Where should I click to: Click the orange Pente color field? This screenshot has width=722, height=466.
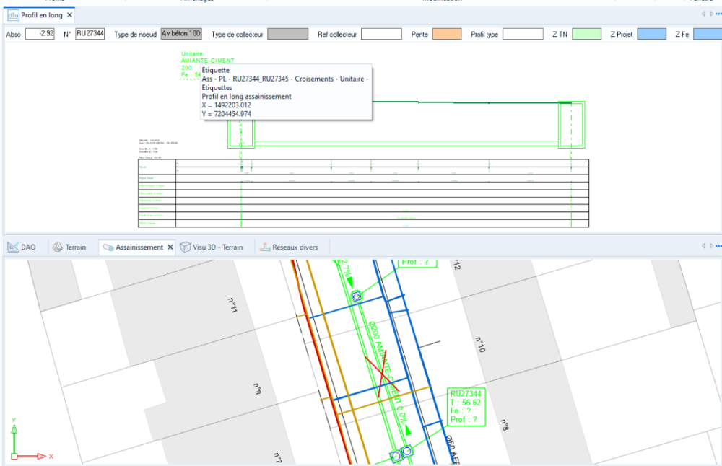point(447,34)
